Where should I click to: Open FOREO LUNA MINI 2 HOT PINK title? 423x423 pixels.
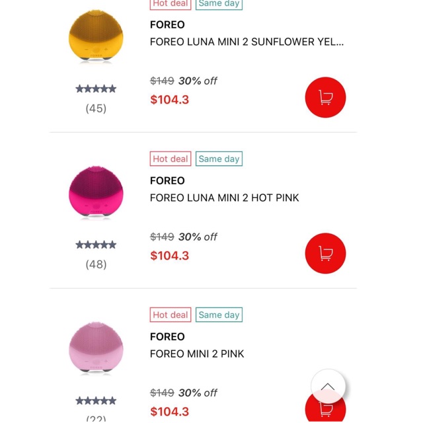click(225, 198)
